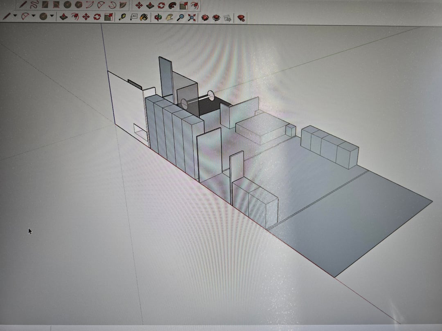This screenshot has width=442, height=331.
Task: Select the Pan hand tool
Action: click(x=169, y=17)
